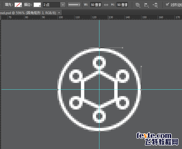Open the path operations icon
Screen dimensions: 182x149
138,5
